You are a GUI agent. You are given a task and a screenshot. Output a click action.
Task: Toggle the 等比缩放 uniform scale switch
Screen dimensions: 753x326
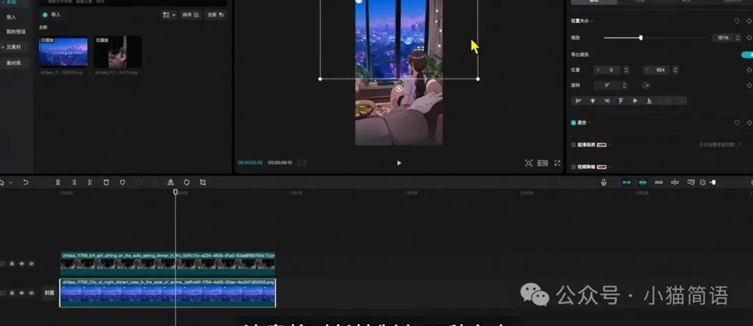pyautogui.click(x=747, y=55)
